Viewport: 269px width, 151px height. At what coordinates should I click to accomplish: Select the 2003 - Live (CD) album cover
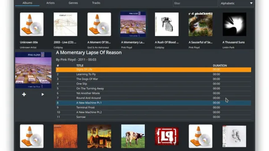pyautogui.click(x=66, y=24)
